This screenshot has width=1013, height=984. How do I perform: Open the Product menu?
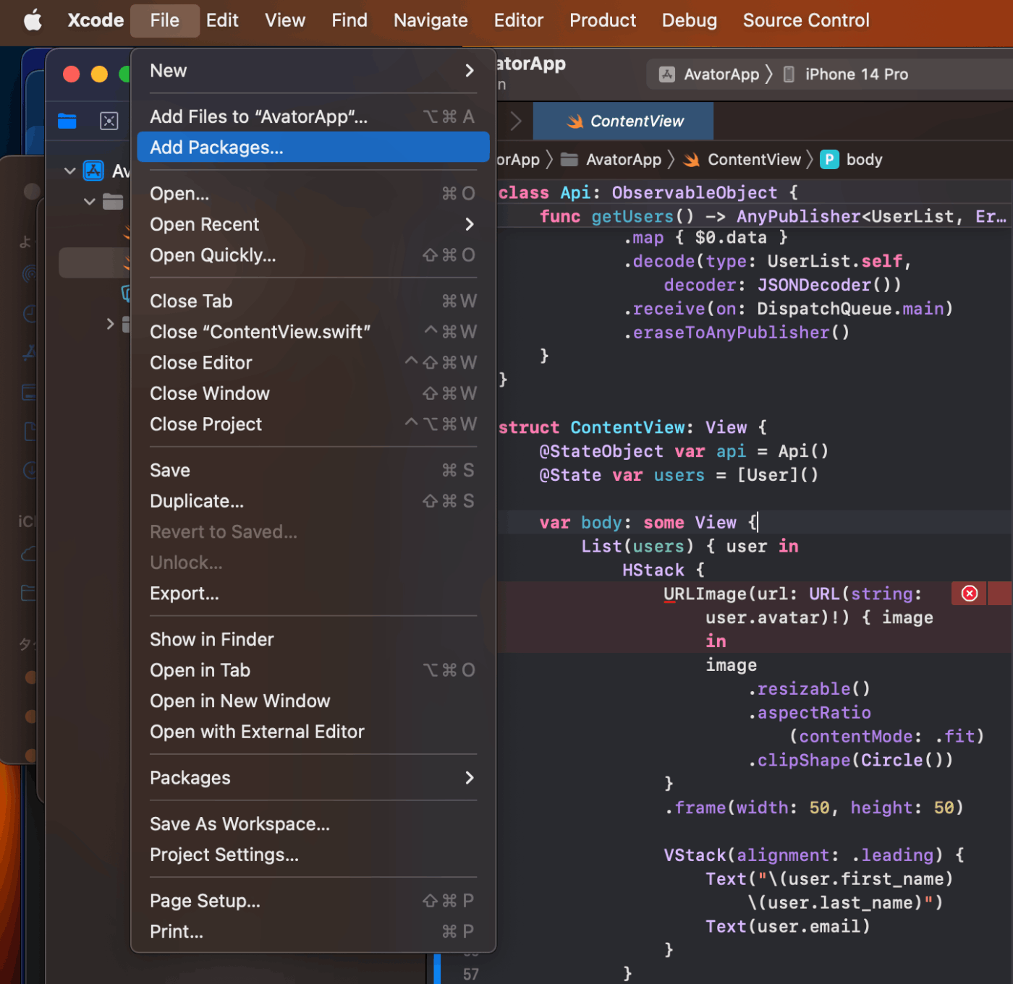pyautogui.click(x=603, y=20)
